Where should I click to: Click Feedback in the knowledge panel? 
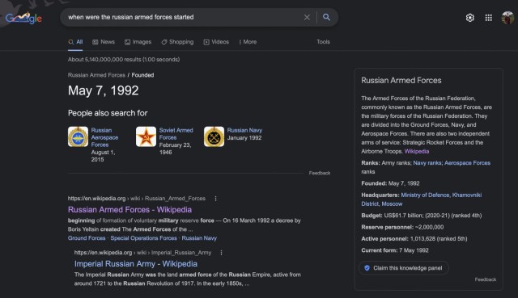tap(486, 279)
